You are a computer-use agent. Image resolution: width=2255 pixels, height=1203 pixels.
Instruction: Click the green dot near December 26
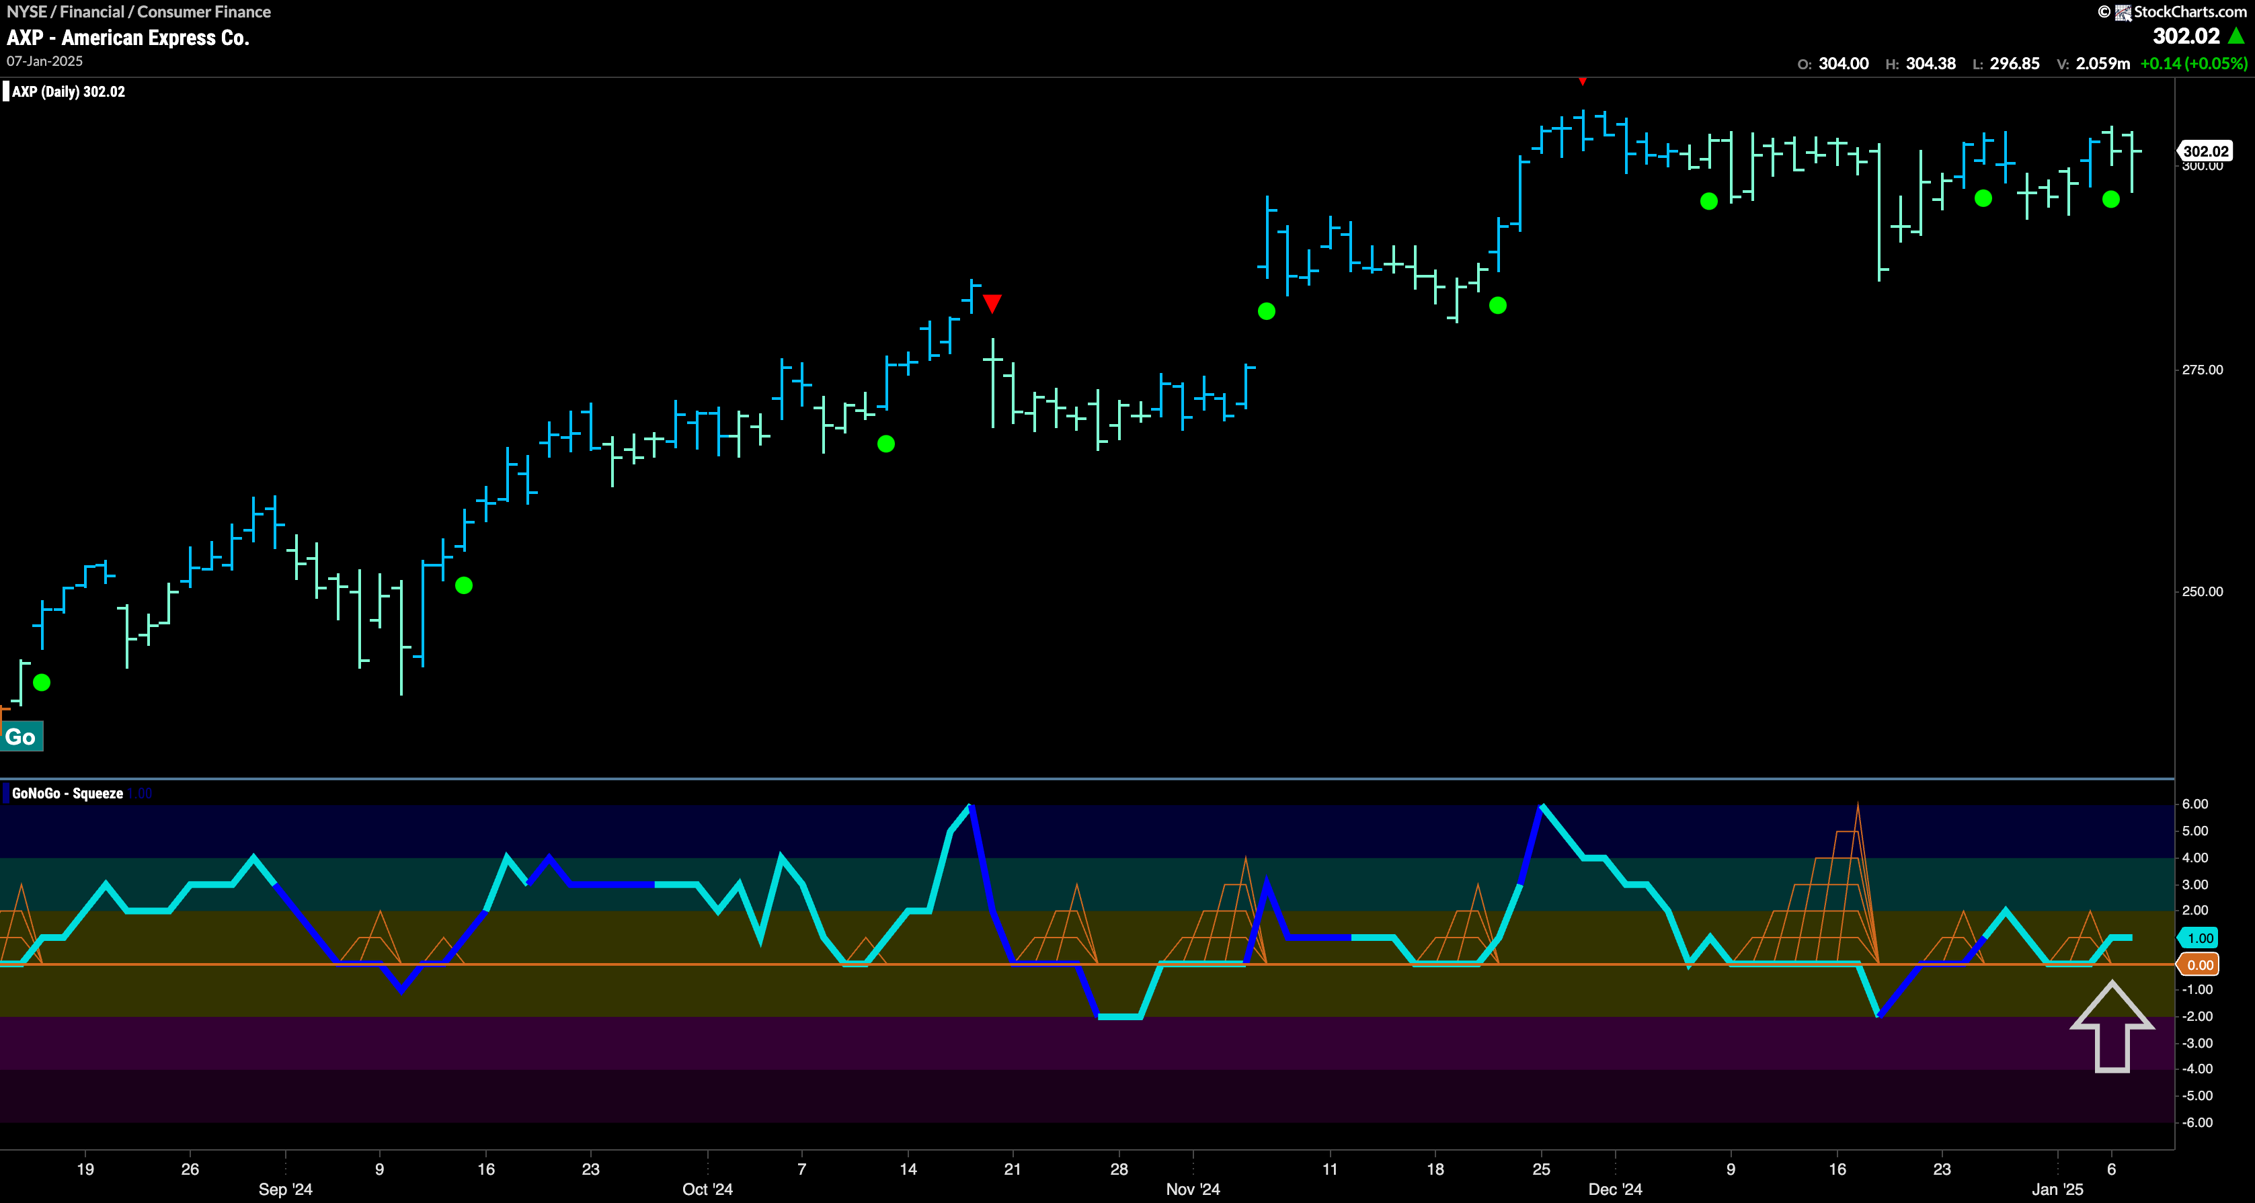tap(1983, 199)
